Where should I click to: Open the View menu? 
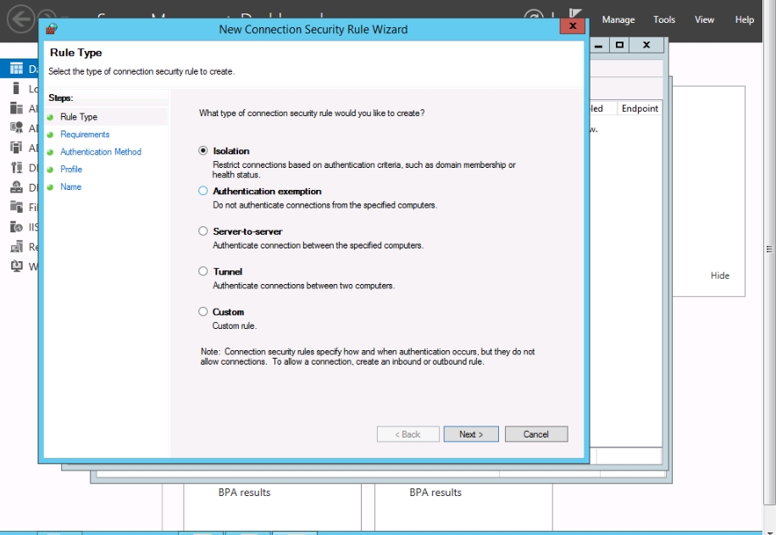tap(704, 20)
